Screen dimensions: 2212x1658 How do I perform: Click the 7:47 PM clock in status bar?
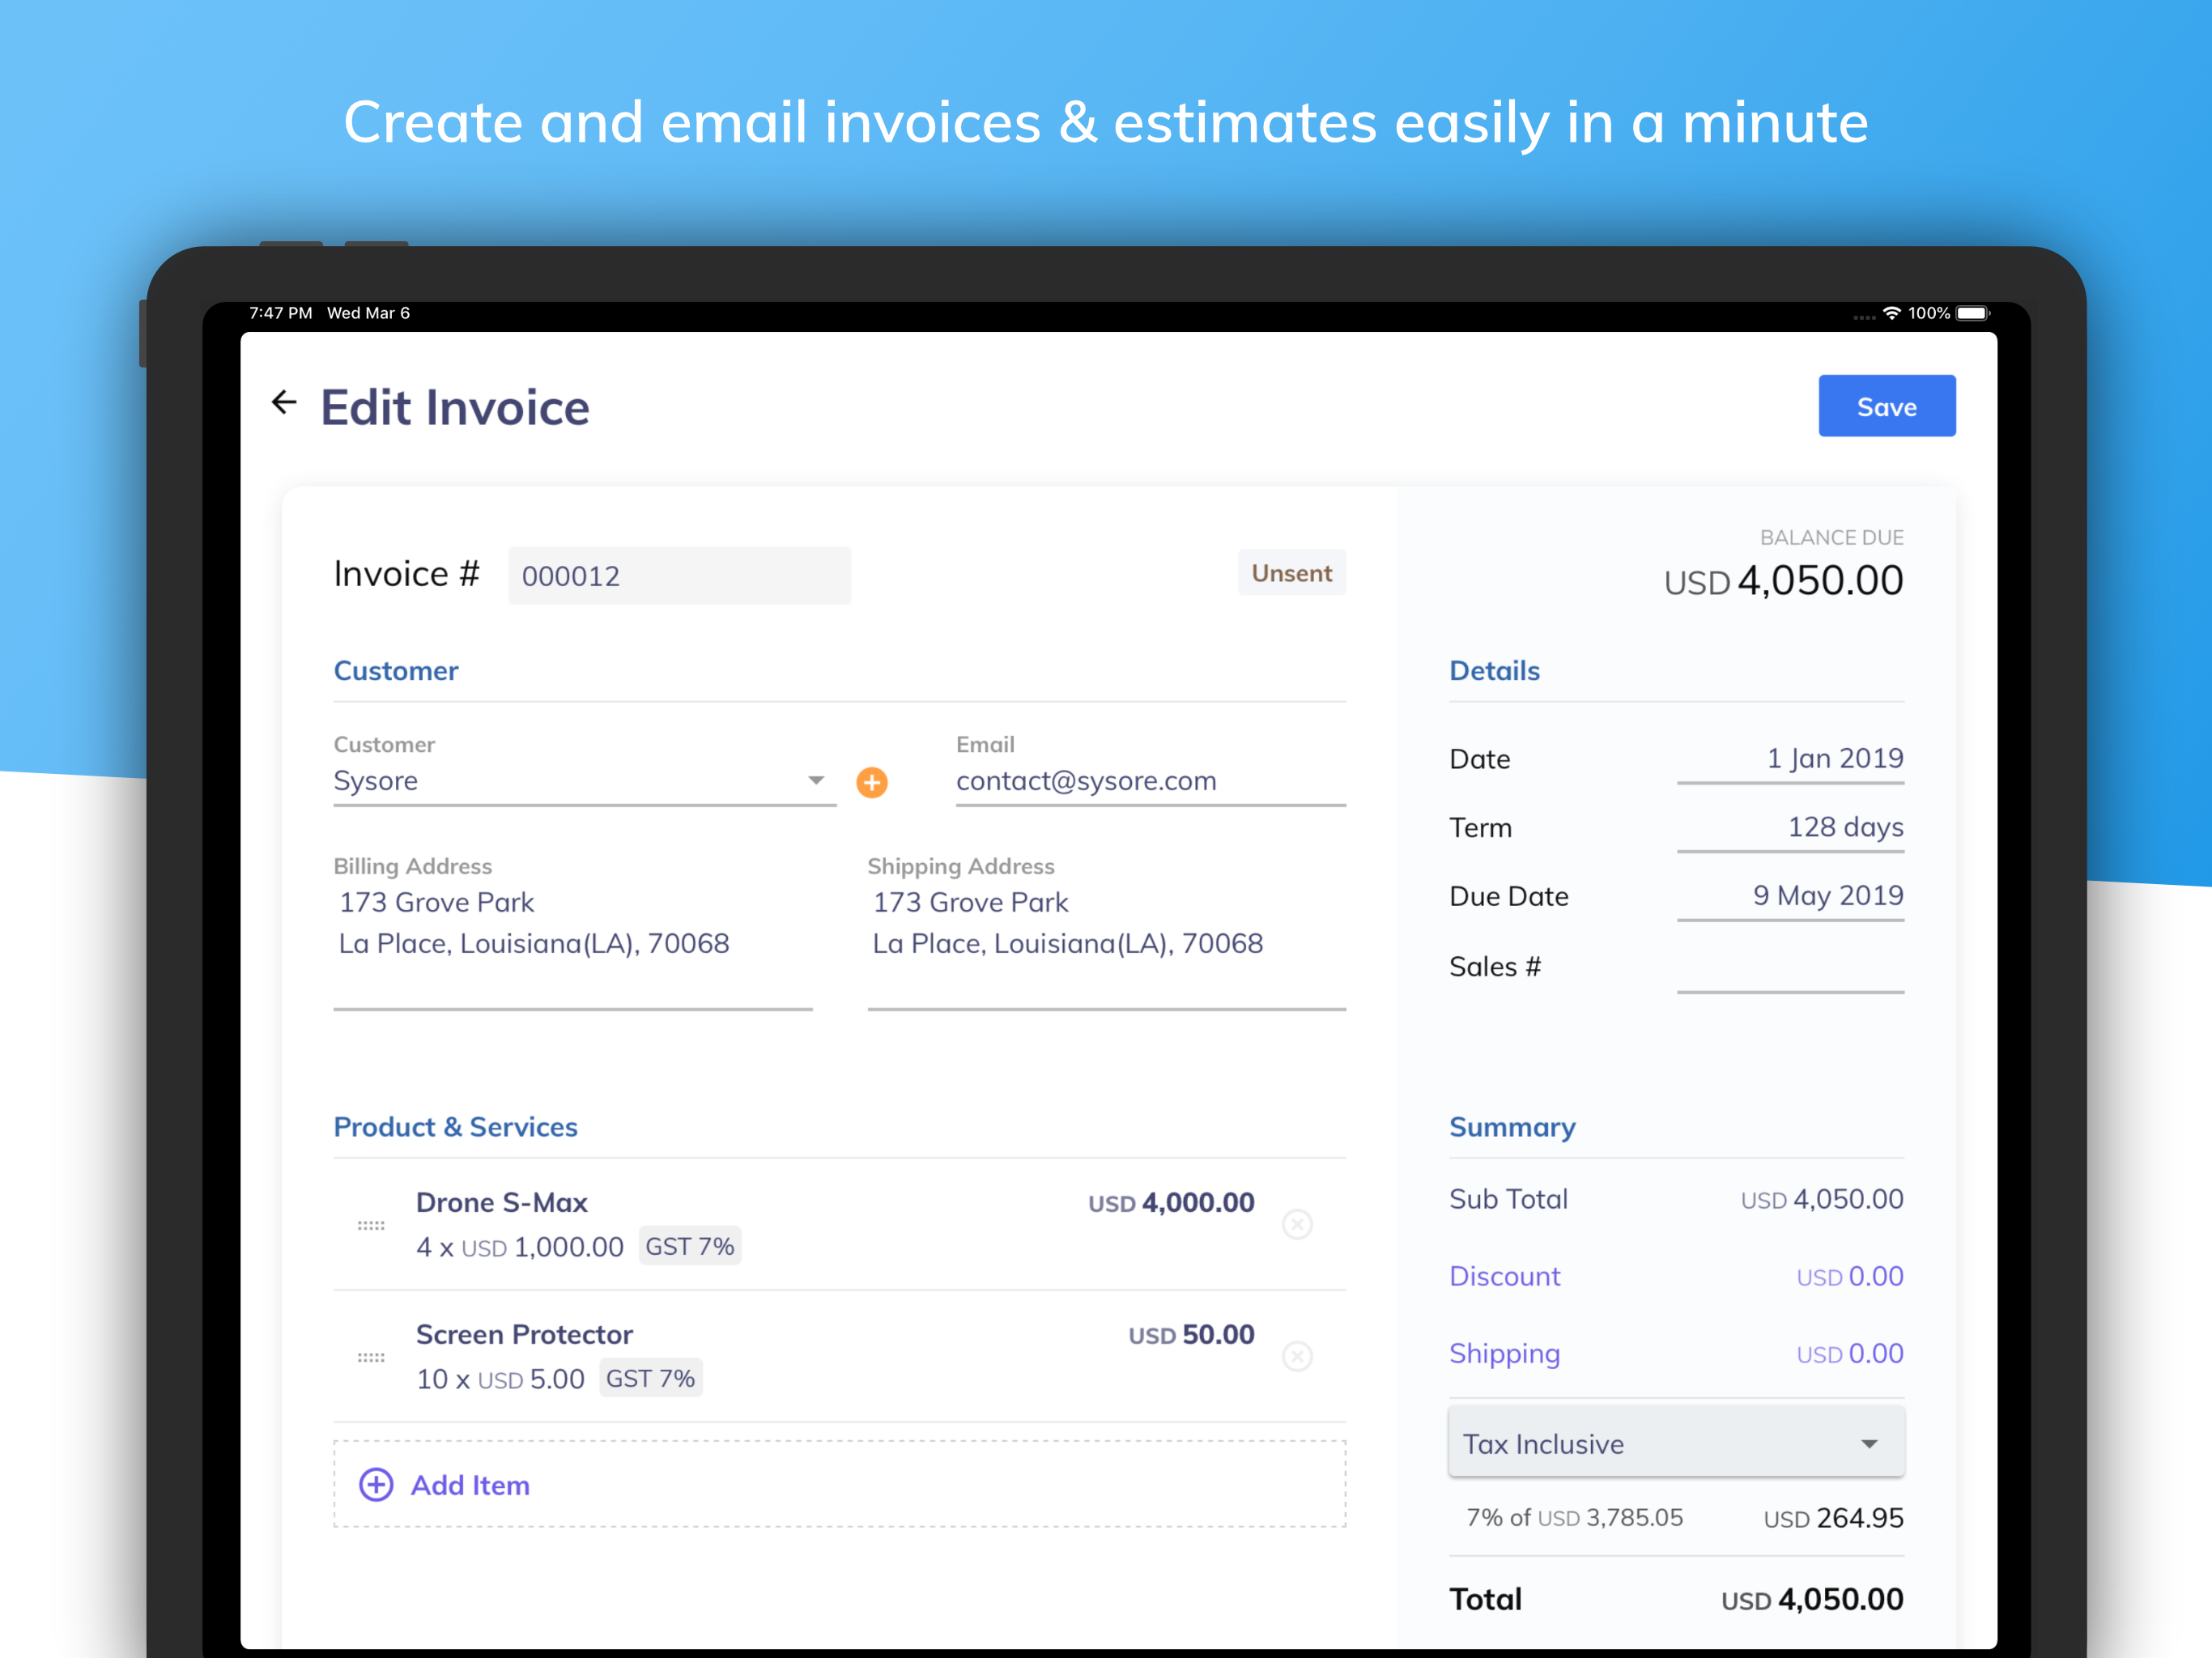pos(280,313)
